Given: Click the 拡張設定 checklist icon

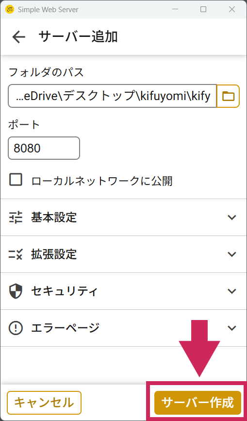Looking at the screenshot, I should 16,254.
